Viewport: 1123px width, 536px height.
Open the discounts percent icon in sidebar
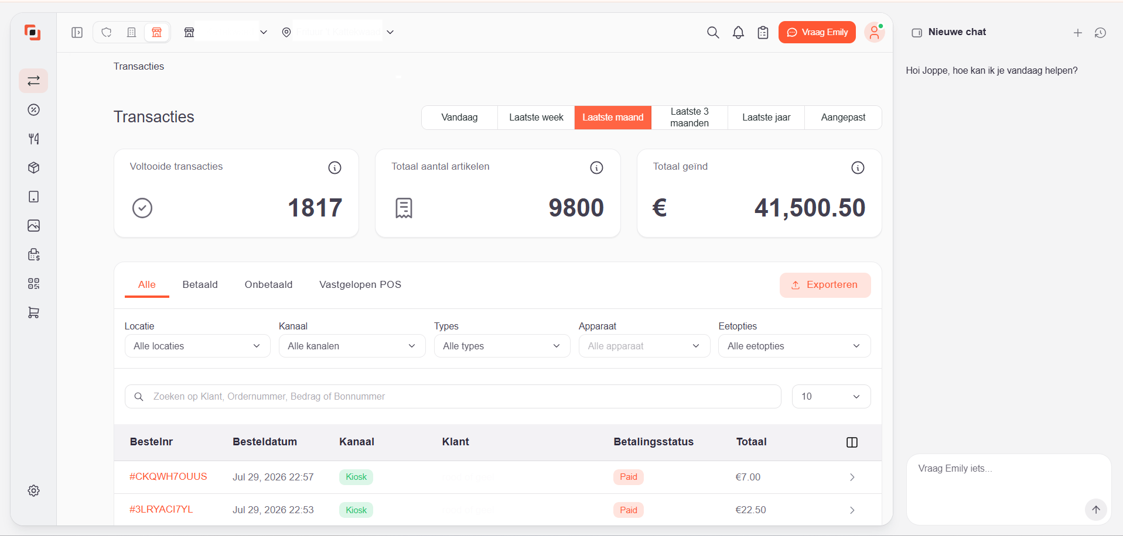click(33, 109)
